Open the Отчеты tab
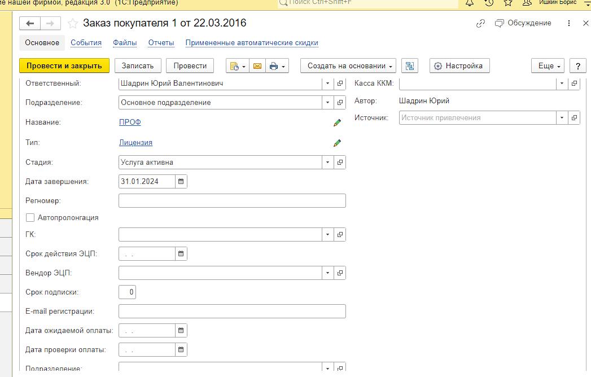 161,43
